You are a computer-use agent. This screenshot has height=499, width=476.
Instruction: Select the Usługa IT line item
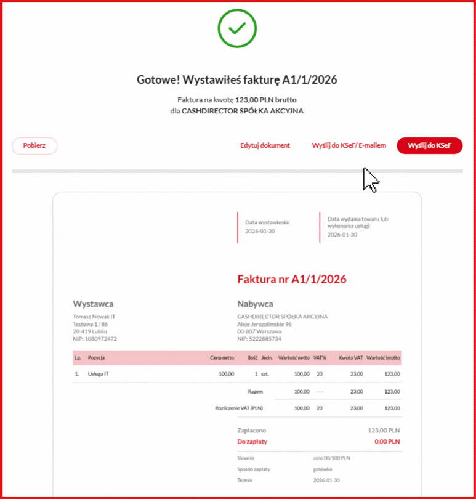coord(99,375)
